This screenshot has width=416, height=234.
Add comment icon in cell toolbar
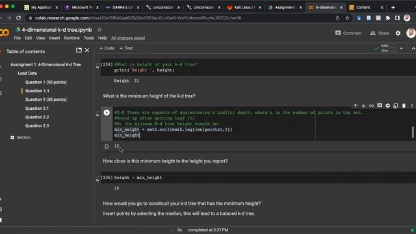pyautogui.click(x=380, y=105)
